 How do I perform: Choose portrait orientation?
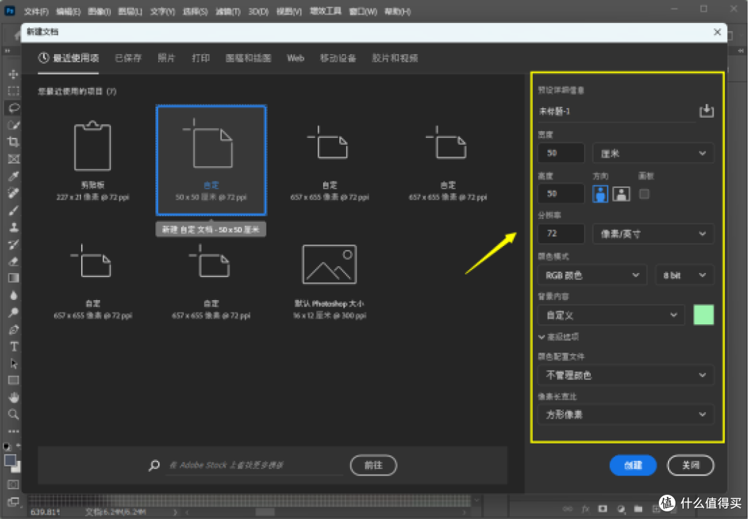click(x=601, y=194)
